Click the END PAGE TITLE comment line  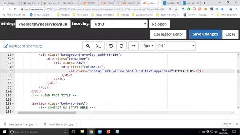[x=55, y=95]
